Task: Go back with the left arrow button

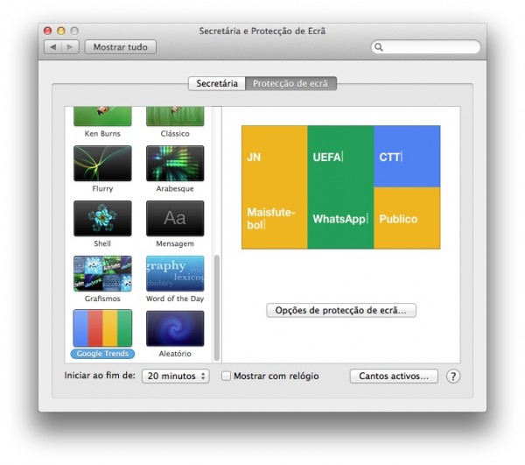Action: click(52, 47)
